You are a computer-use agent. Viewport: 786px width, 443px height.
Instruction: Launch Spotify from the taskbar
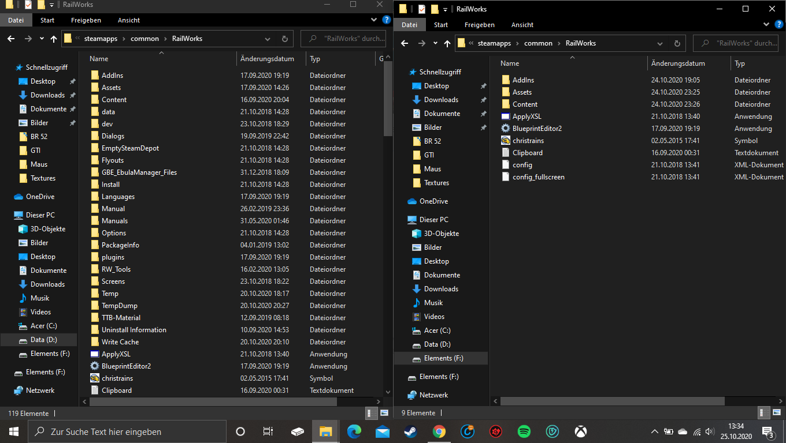524,431
